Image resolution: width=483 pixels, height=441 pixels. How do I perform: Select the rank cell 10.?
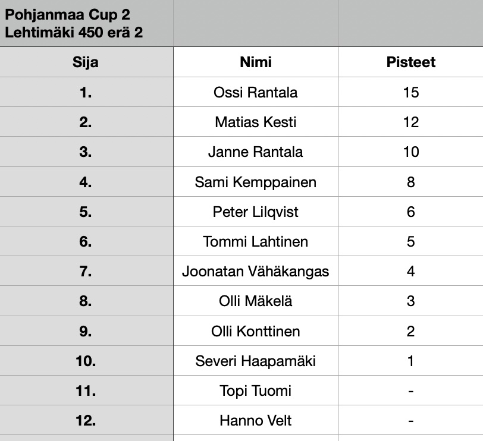coord(87,361)
